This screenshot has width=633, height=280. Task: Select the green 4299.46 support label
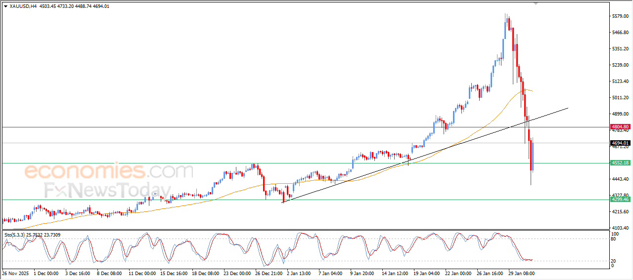[x=620, y=200]
